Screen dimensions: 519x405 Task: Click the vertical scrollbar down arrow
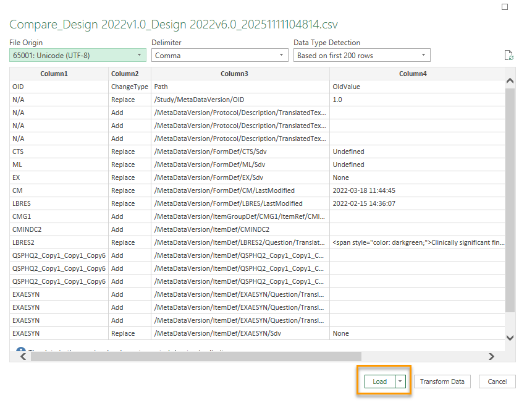(x=510, y=338)
